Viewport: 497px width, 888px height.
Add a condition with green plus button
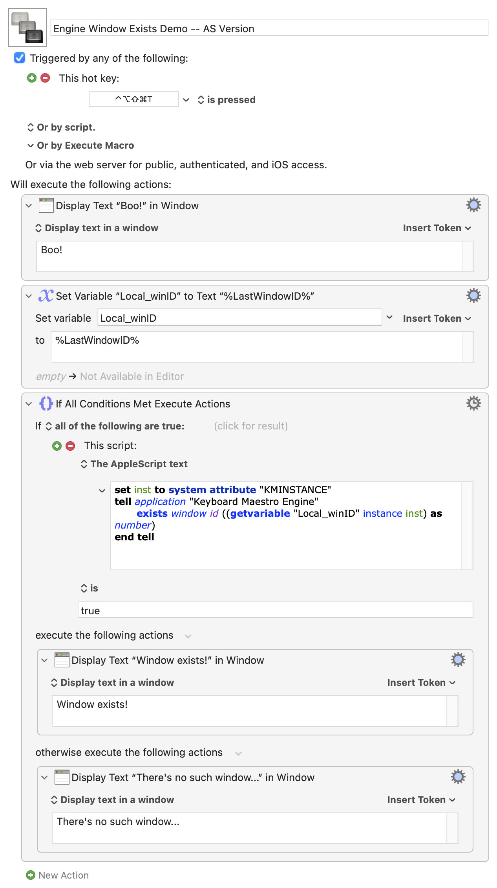(57, 446)
